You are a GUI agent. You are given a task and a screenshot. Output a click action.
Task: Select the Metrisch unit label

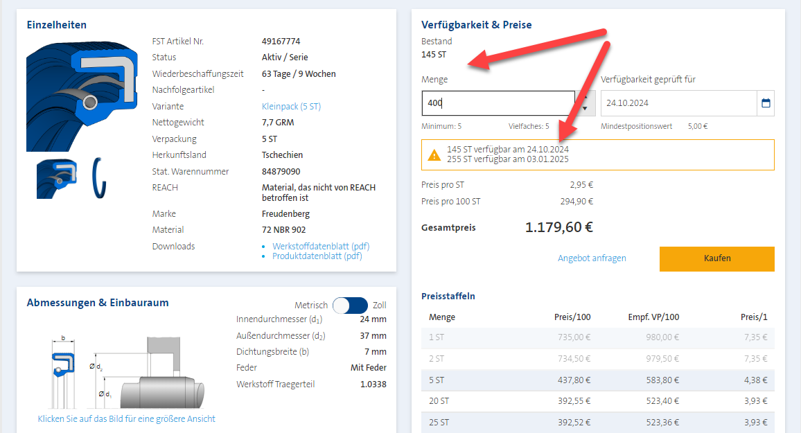click(x=311, y=306)
